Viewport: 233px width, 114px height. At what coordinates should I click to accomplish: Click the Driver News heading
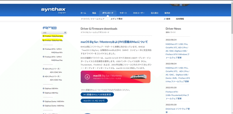pyautogui.click(x=173, y=29)
